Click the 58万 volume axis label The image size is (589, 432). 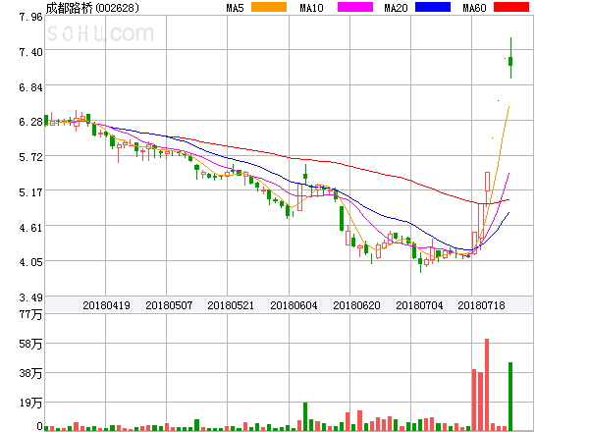tap(30, 344)
